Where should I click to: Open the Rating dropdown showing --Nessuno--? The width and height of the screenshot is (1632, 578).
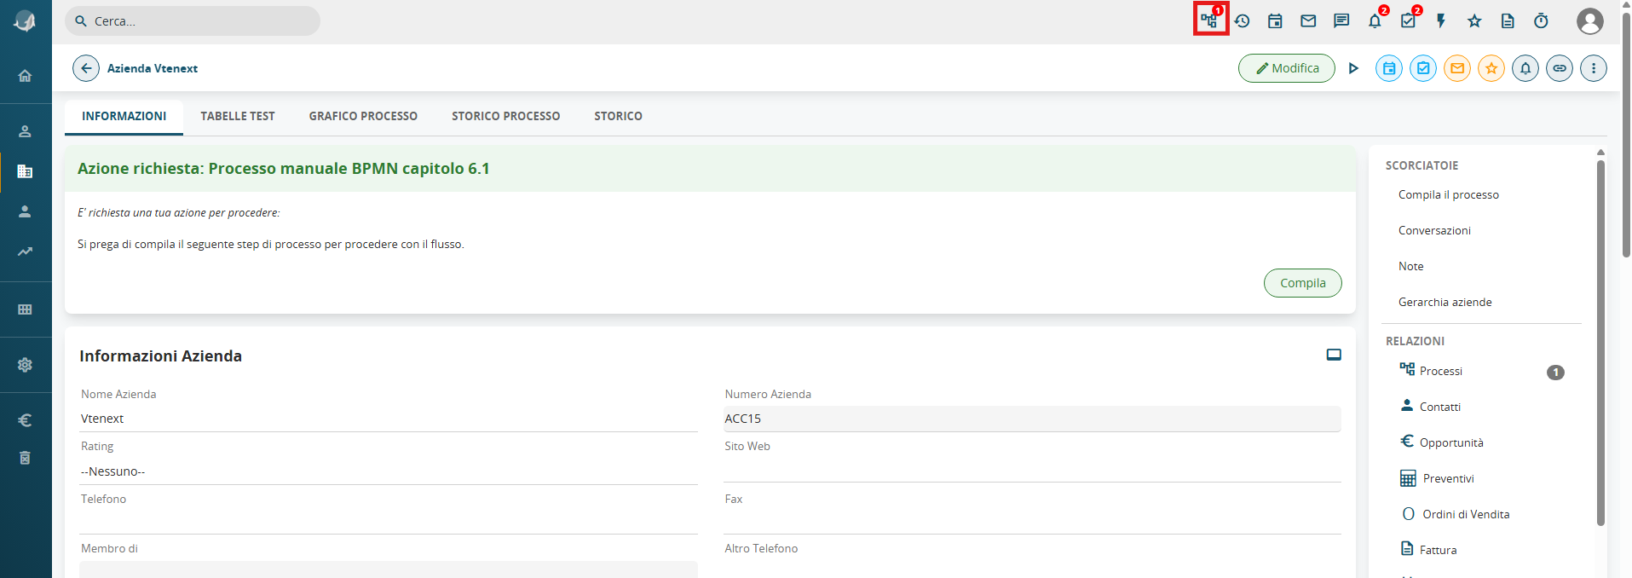pyautogui.click(x=389, y=471)
